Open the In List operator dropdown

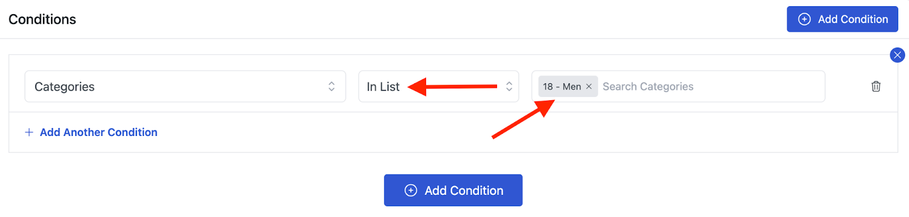[x=439, y=86]
